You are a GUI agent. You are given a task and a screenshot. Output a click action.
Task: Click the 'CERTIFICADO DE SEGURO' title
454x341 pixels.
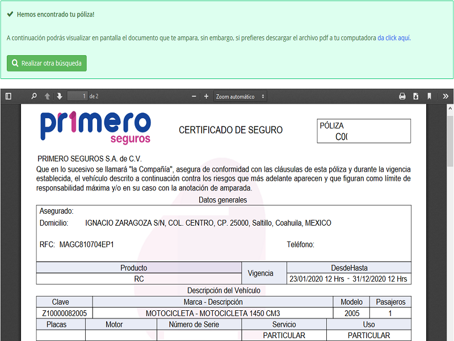tap(230, 130)
